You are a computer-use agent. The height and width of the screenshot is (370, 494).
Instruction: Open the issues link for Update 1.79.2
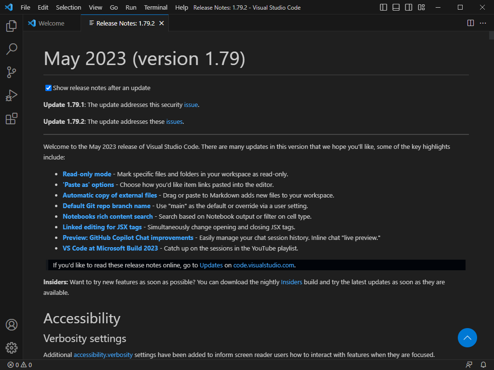point(174,122)
